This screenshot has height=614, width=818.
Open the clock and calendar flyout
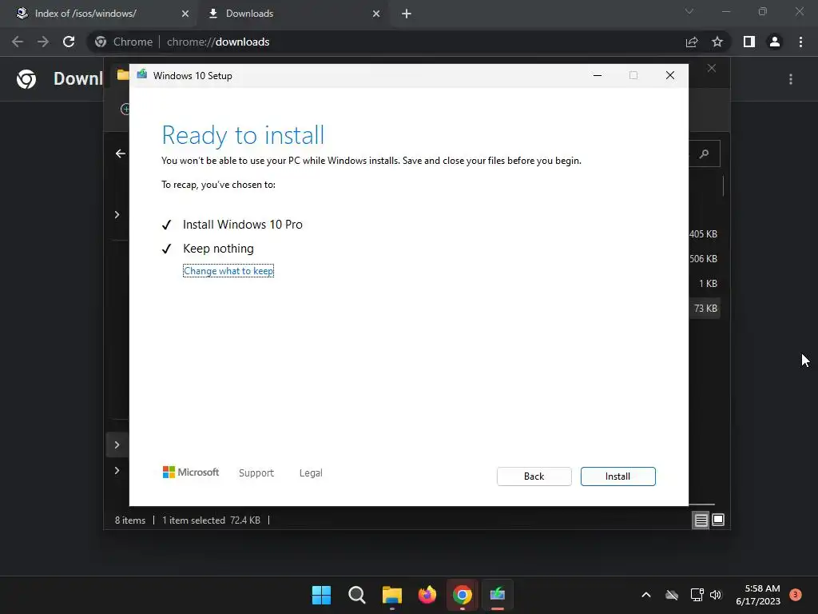click(x=758, y=595)
